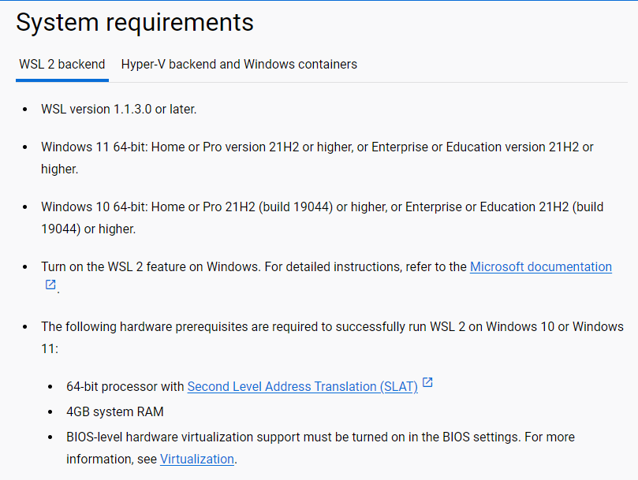Image resolution: width=638 pixels, height=480 pixels.
Task: Follow the Second Level Address Translation (SLAT) link
Action: pos(302,387)
